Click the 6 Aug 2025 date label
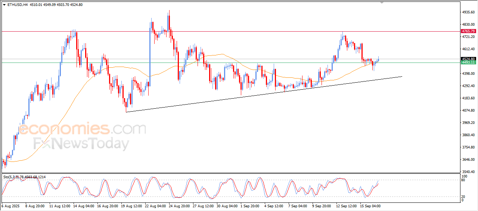The height and width of the screenshot is (211, 478). click(x=10, y=206)
